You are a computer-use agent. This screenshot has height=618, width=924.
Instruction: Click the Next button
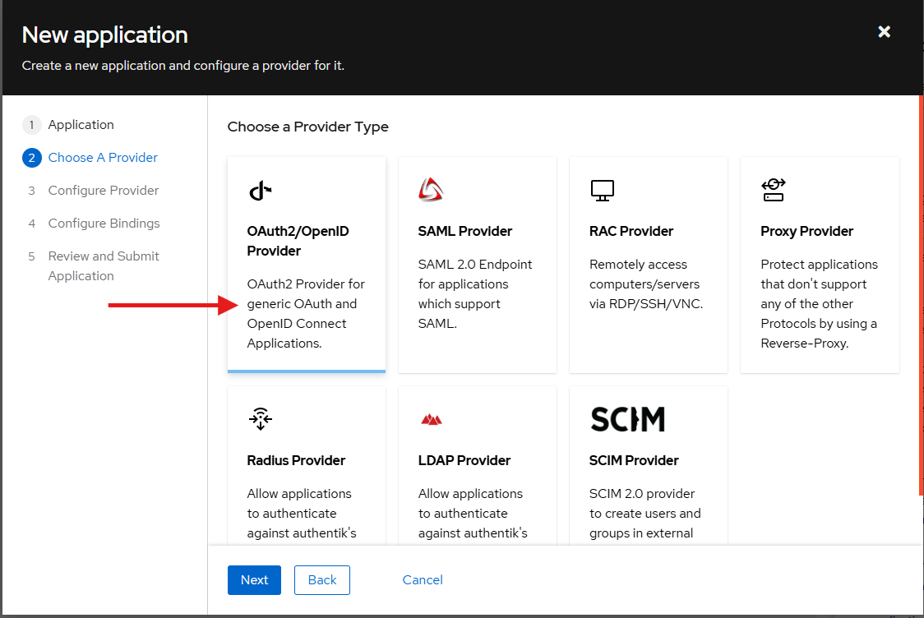pyautogui.click(x=254, y=580)
